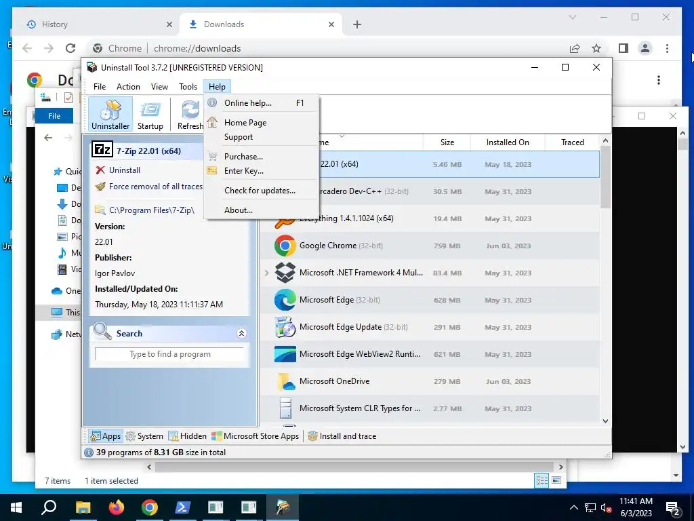Image resolution: width=694 pixels, height=521 pixels.
Task: Switch to the Hidden tab
Action: coord(188,436)
